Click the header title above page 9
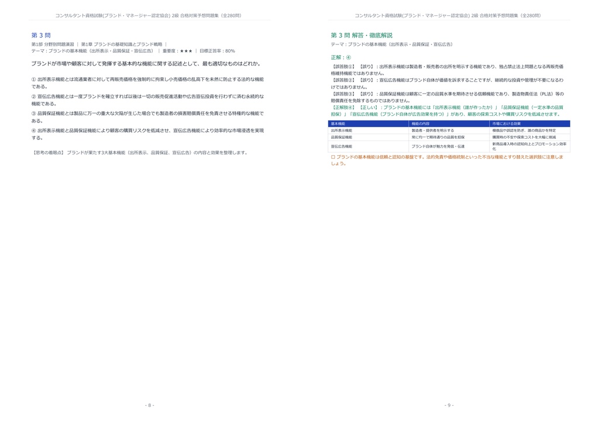Screen dimensions: 599x424 pos(447,16)
